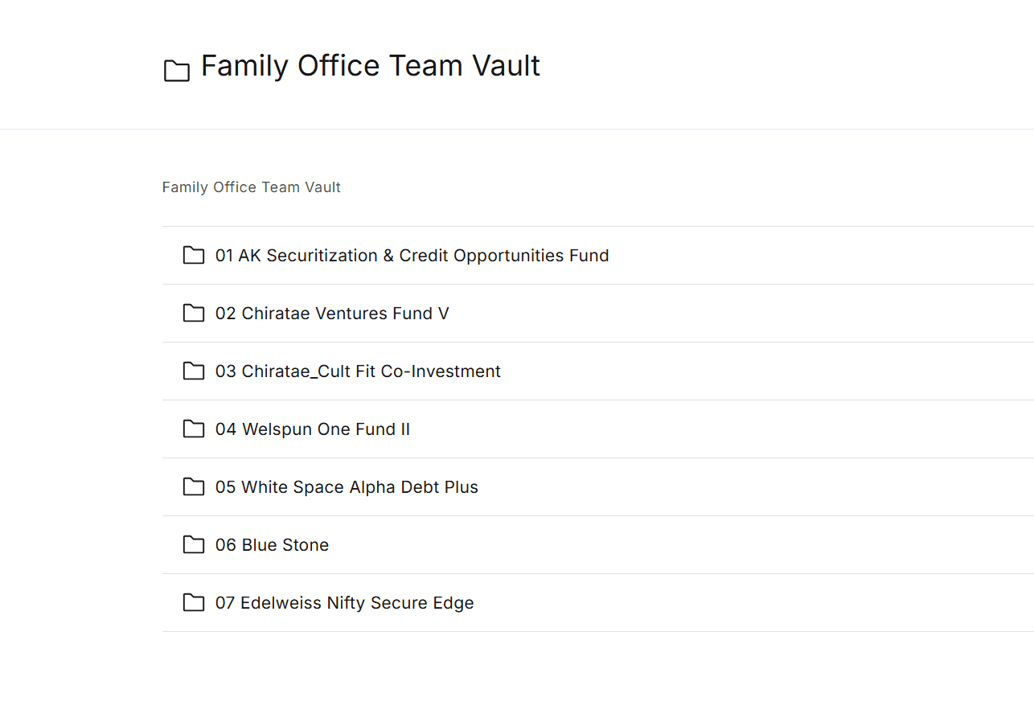Screen dimensions: 1034x714
Task: Click folder icon for 07 Edelweiss Nifty Secure
Action: coord(194,602)
